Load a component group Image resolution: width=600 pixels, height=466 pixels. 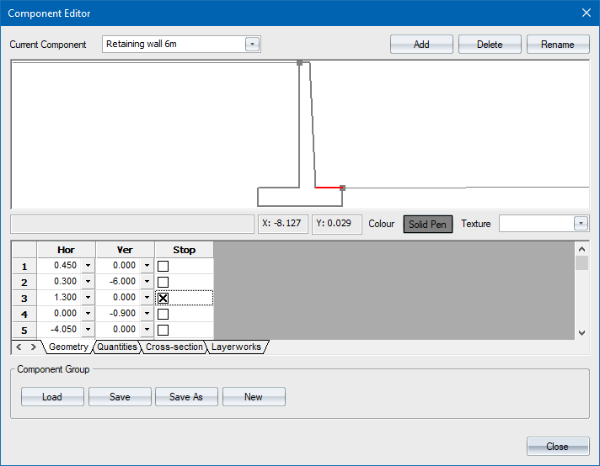click(52, 397)
